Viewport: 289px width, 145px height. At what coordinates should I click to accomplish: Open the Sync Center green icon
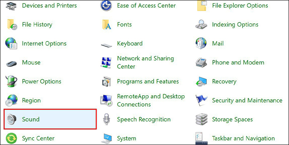coord(11,138)
